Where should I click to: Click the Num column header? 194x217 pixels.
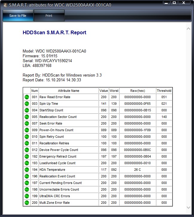point(35,91)
